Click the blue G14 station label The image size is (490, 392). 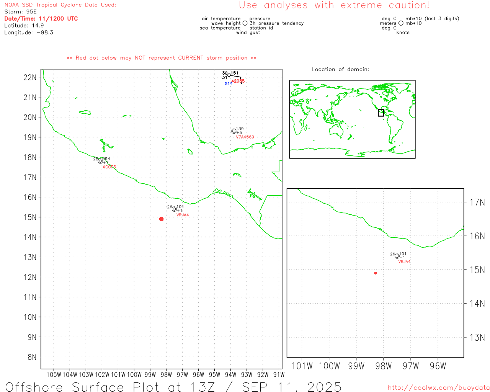tap(228, 83)
